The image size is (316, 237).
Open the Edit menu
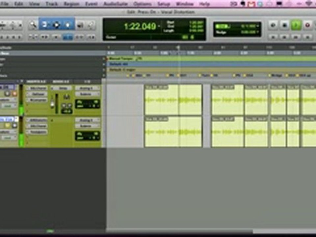click(18, 4)
